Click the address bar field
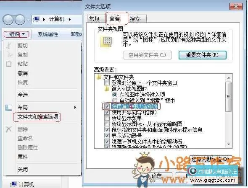This screenshot has height=188, width=248. coord(57,19)
